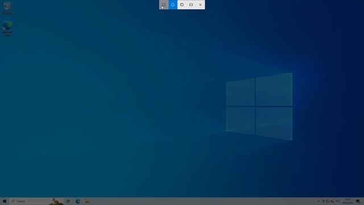Choose the Window Snip mode

(182, 5)
